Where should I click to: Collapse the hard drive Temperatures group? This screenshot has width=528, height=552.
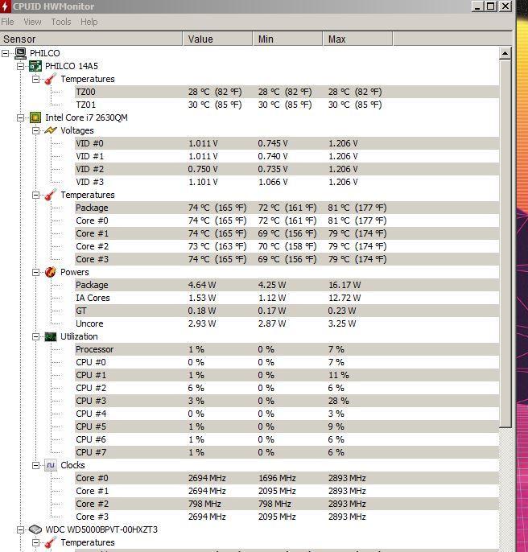pyautogui.click(x=35, y=543)
